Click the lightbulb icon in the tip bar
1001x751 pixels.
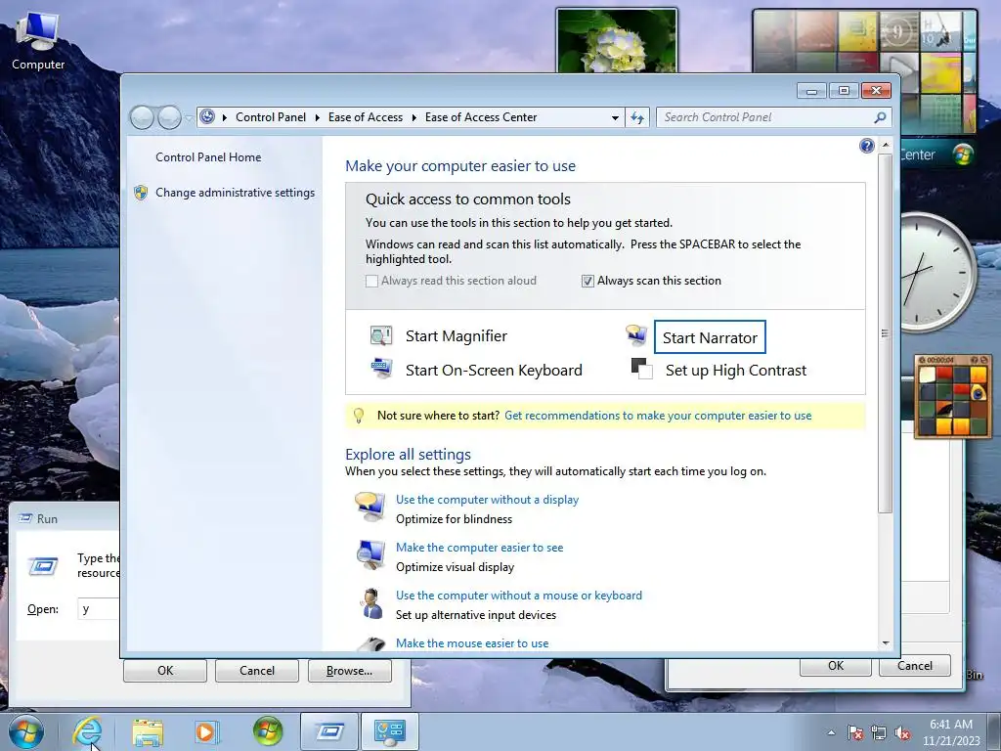[359, 416]
